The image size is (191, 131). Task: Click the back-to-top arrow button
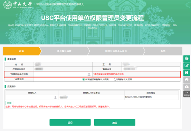(187, 94)
